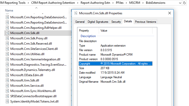Click the Microsoft.Crm.YammerIntegration.dll file icon
This screenshot has height=106, width=189.
coord(7,59)
